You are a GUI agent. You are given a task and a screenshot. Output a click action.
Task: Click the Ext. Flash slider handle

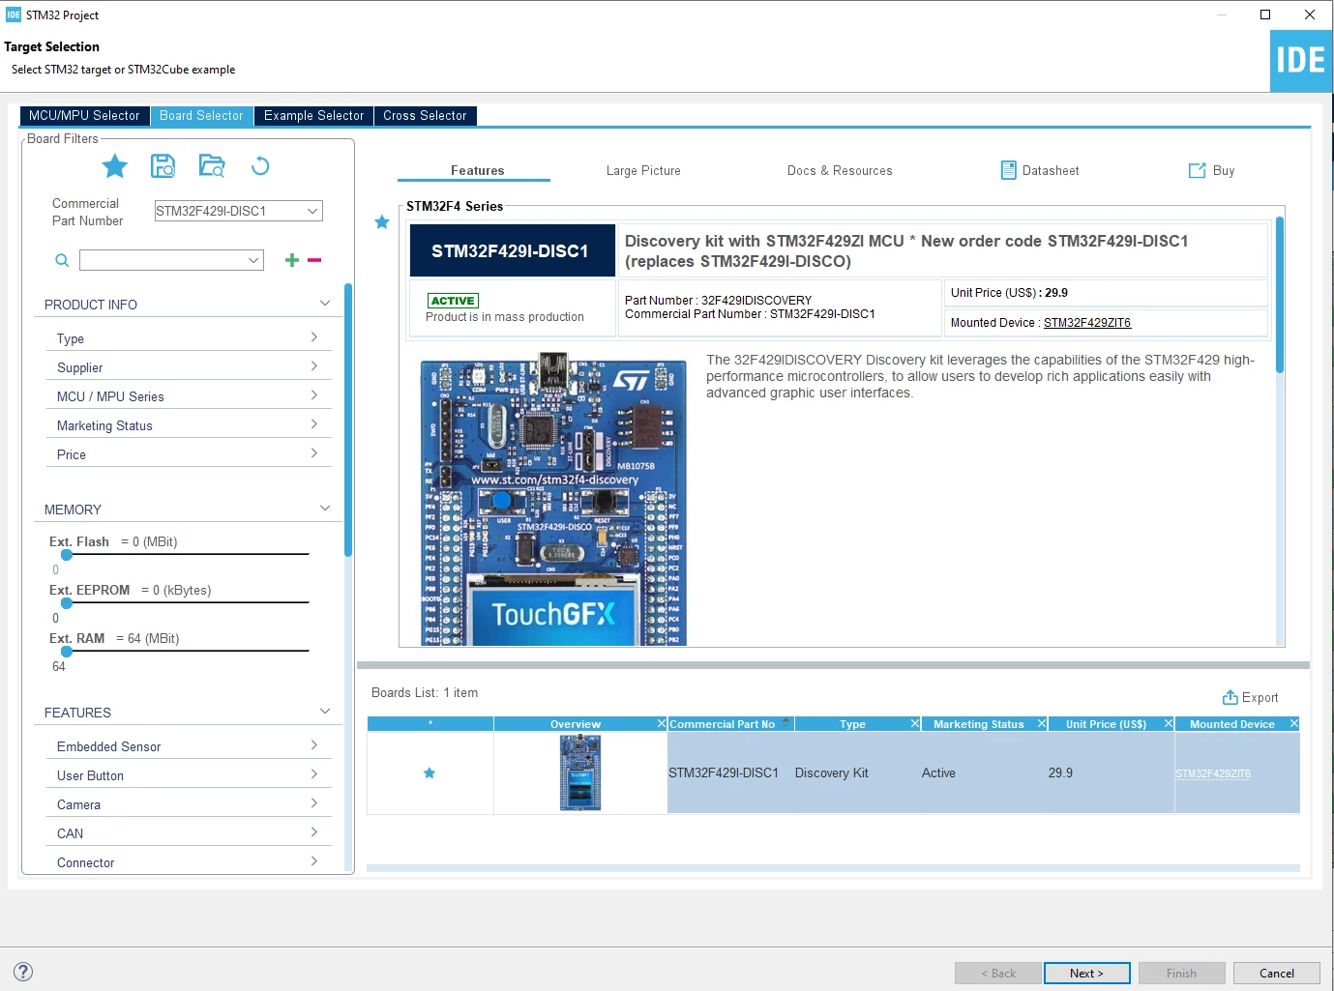(67, 555)
